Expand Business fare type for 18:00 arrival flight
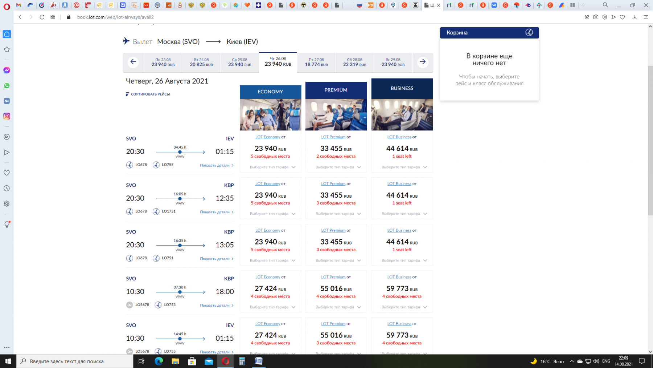The width and height of the screenshot is (653, 368). click(404, 307)
